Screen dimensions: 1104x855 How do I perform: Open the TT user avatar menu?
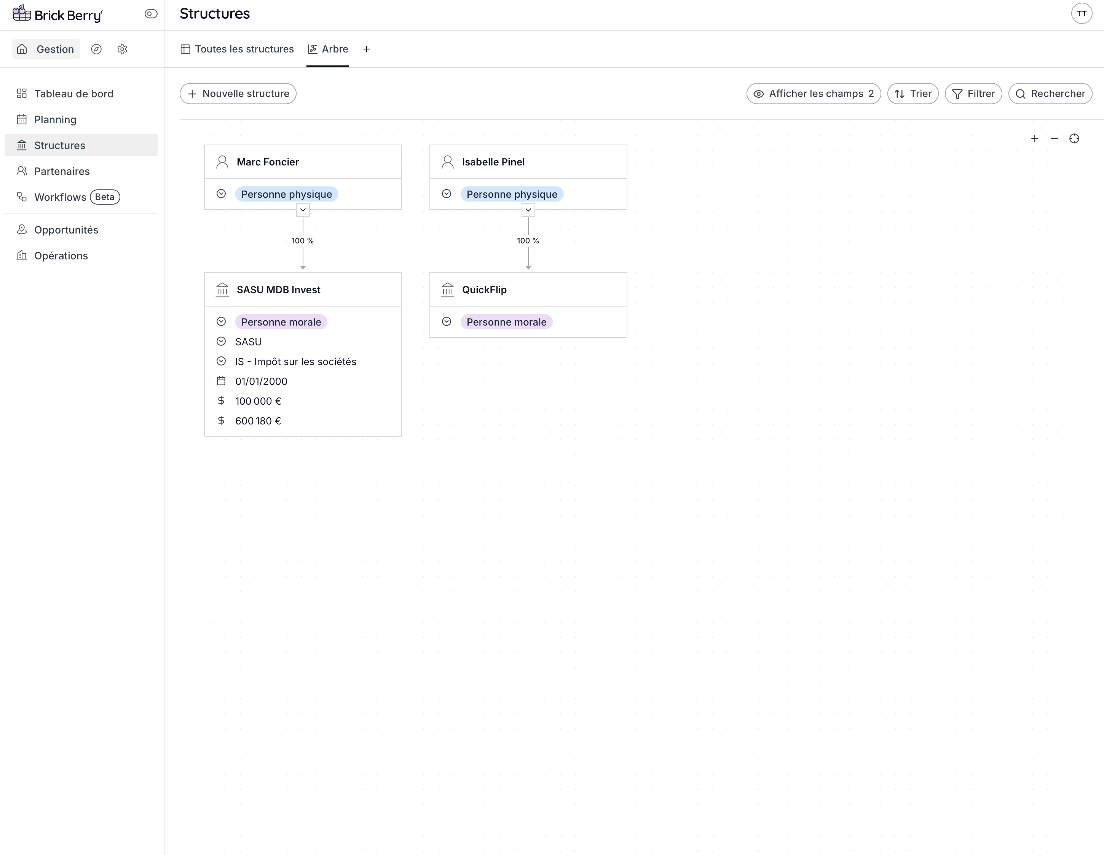pos(1081,14)
